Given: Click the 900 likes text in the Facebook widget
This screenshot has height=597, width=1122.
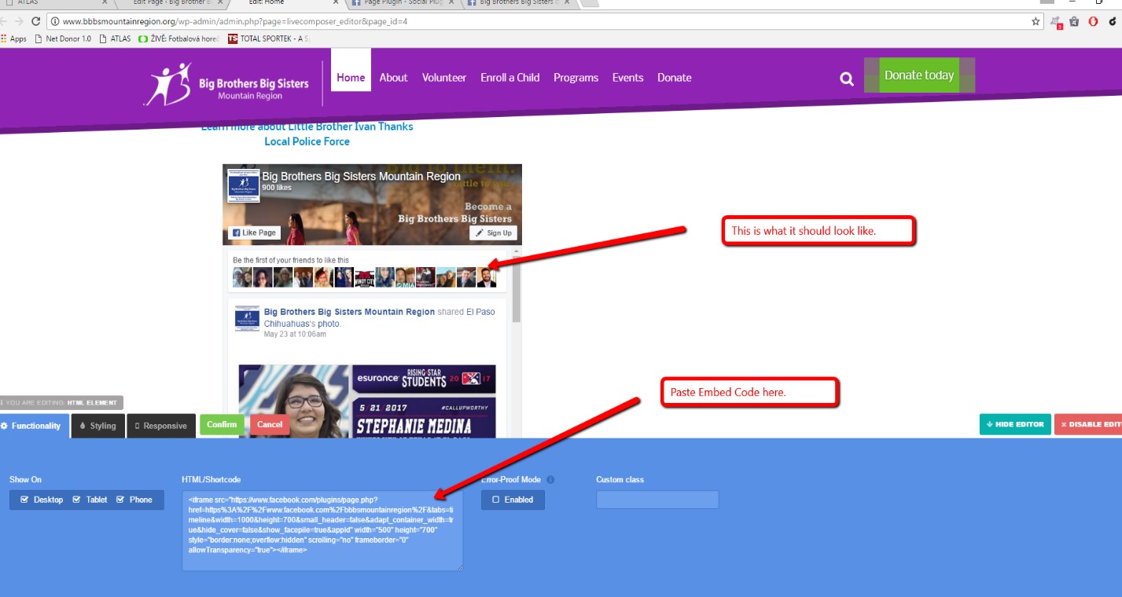Looking at the screenshot, I should point(277,188).
